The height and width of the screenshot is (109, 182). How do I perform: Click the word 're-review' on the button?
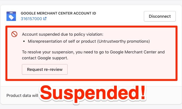tap(53, 70)
